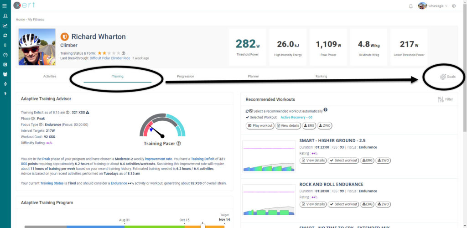Download ERG for selected Active Recovery workout
The image size is (467, 228).
point(309,125)
